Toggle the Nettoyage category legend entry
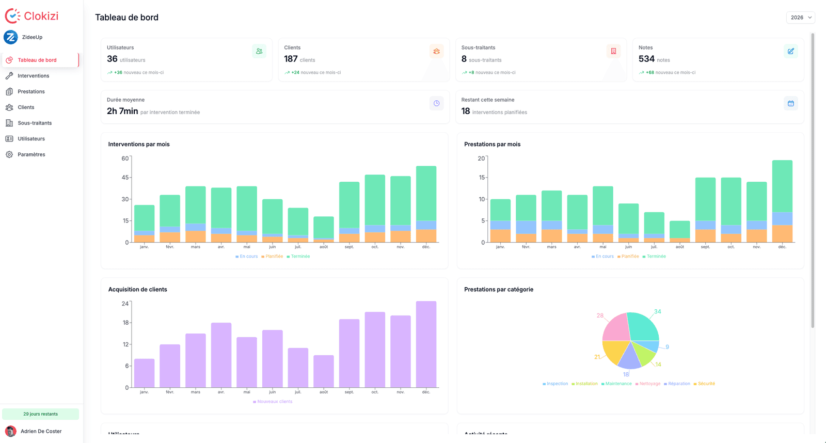Screen dimensions: 826x443 (x=648, y=384)
